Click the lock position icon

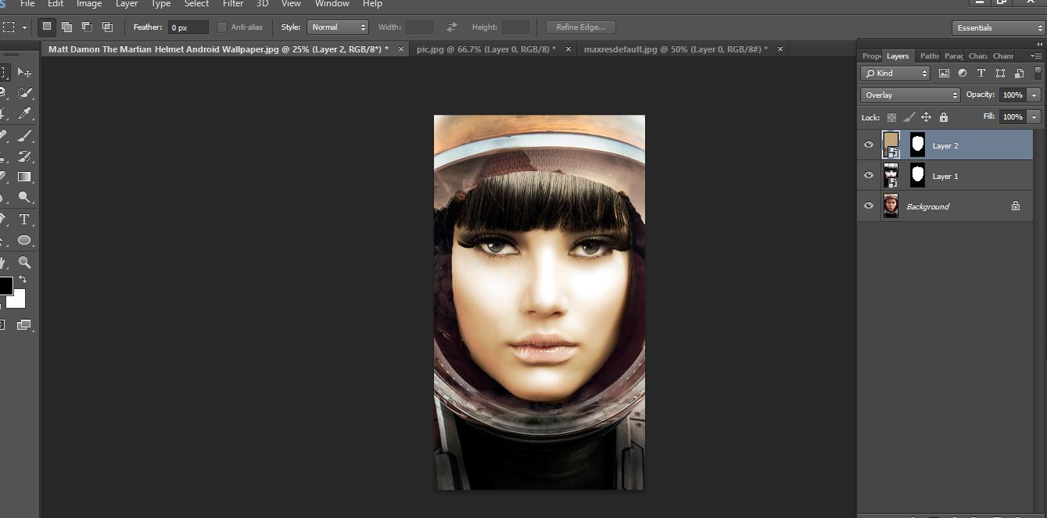926,117
